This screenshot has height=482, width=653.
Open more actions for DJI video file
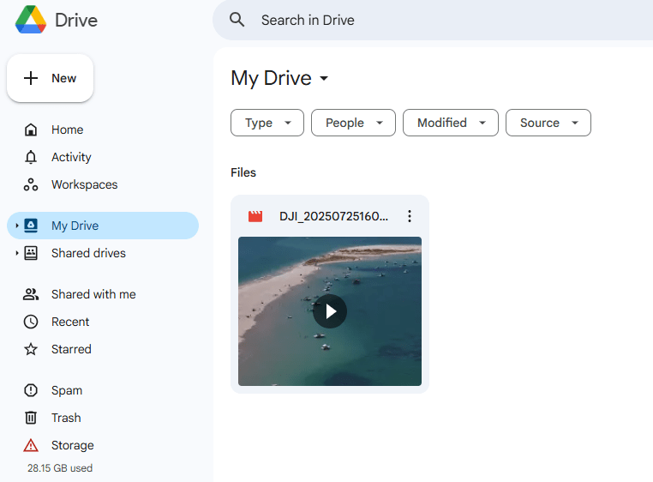coord(409,216)
